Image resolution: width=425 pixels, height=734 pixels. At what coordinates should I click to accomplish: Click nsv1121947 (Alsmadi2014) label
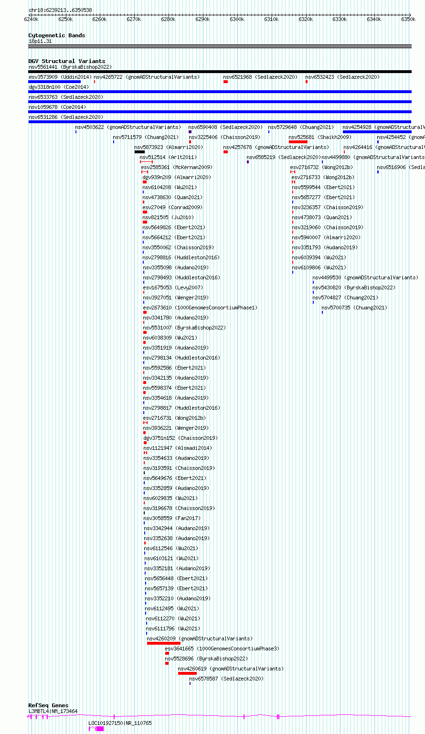pos(178,448)
